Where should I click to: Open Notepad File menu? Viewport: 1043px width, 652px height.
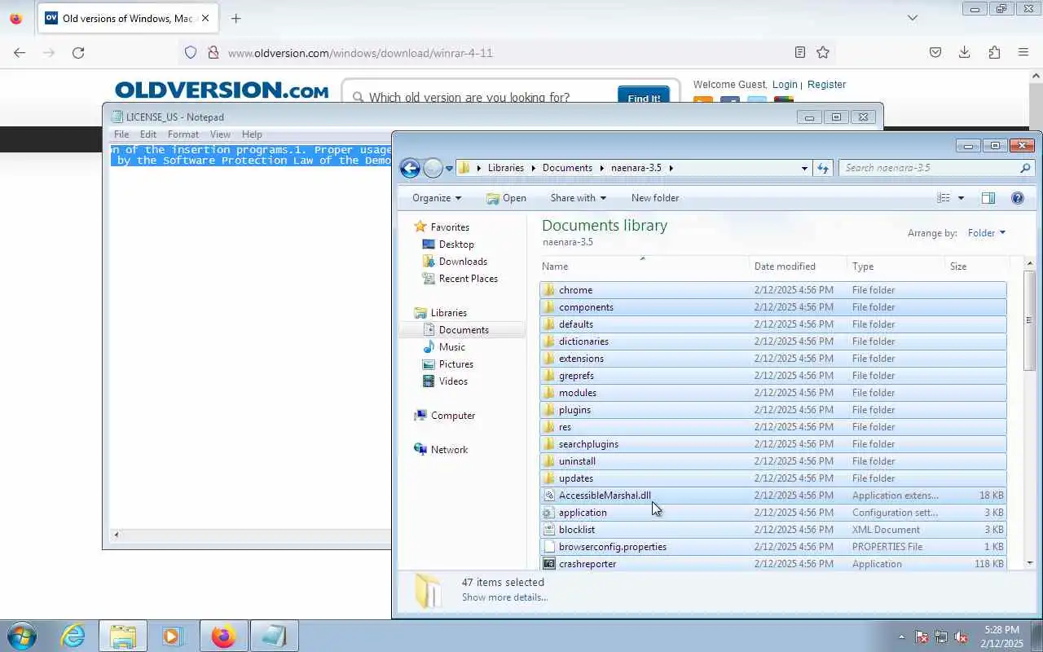pos(121,134)
